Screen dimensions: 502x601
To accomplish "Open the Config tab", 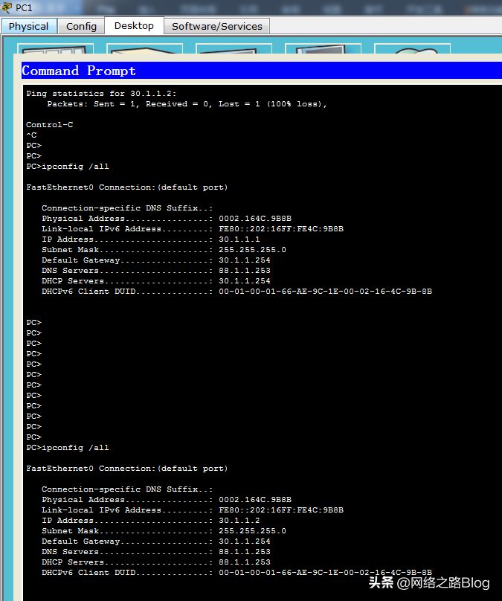I will click(81, 26).
